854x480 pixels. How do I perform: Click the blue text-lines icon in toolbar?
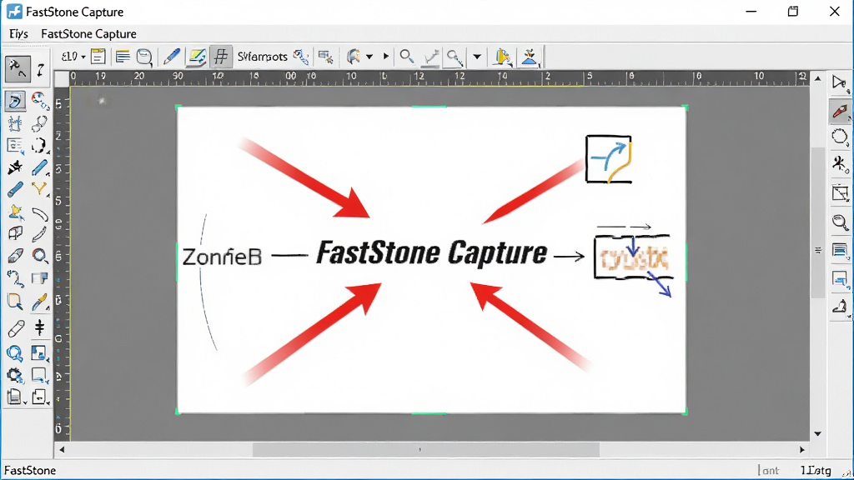tap(123, 56)
